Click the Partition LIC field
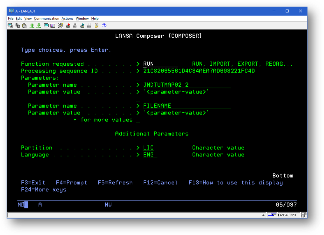 (148, 148)
